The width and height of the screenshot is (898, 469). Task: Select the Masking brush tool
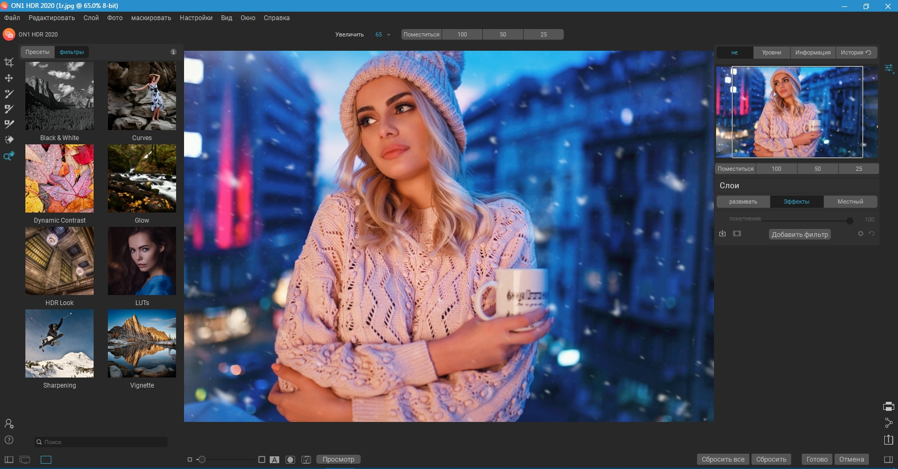click(9, 109)
